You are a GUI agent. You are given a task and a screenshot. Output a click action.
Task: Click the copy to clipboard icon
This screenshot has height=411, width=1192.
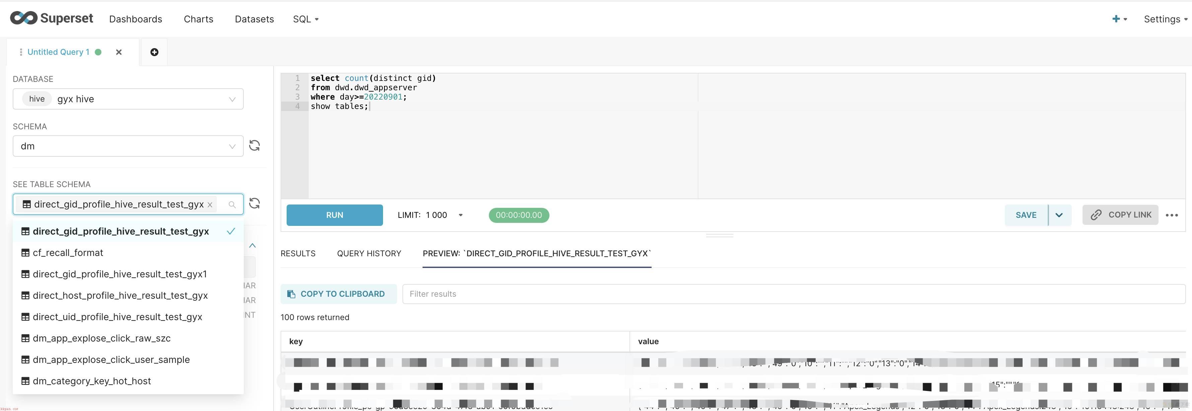tap(292, 293)
